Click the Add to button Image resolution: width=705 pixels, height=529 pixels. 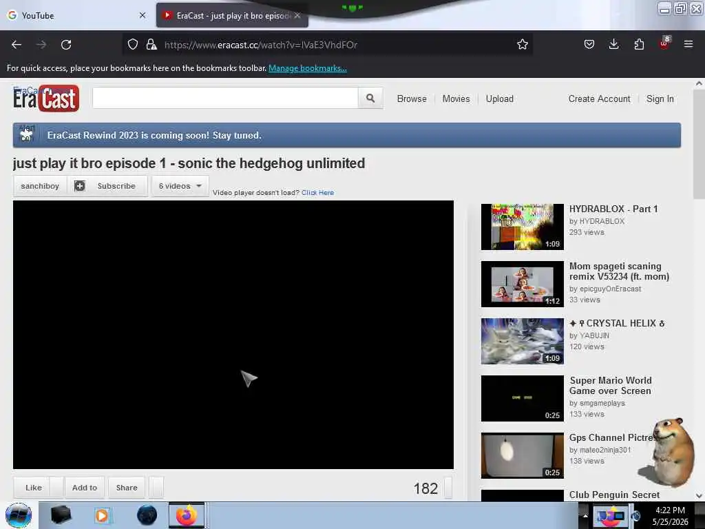[85, 488]
